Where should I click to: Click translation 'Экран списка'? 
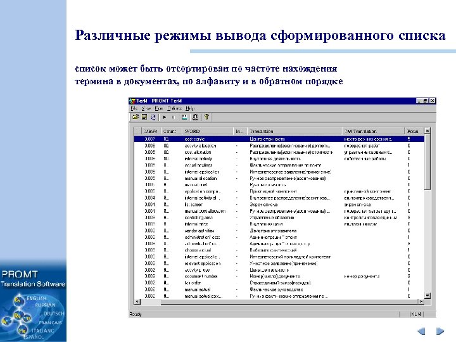pos(263,205)
